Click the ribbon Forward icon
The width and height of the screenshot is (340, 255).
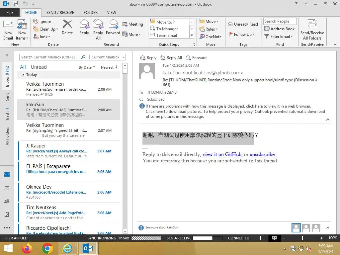[113, 27]
